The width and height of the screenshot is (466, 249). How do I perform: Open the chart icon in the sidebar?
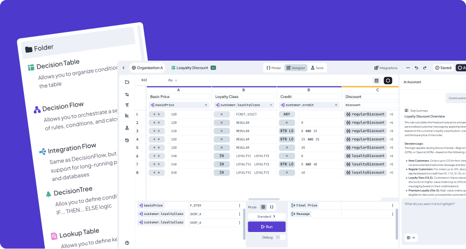pos(127,115)
